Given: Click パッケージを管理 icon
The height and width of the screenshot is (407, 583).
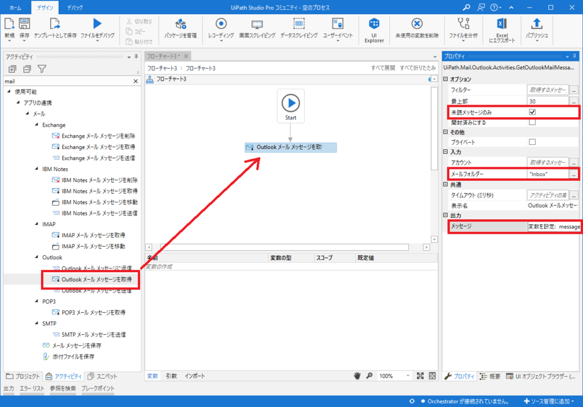Looking at the screenshot, I should [x=180, y=23].
